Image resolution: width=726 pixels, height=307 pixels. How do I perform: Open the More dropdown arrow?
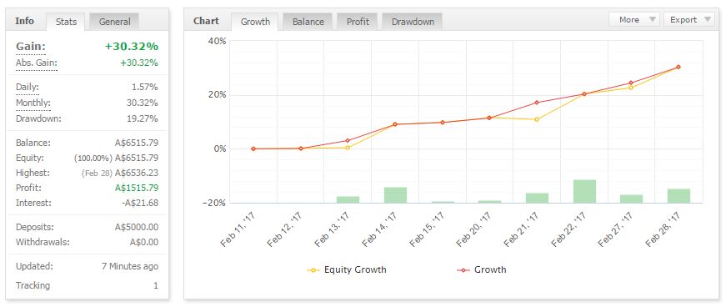tap(652, 20)
